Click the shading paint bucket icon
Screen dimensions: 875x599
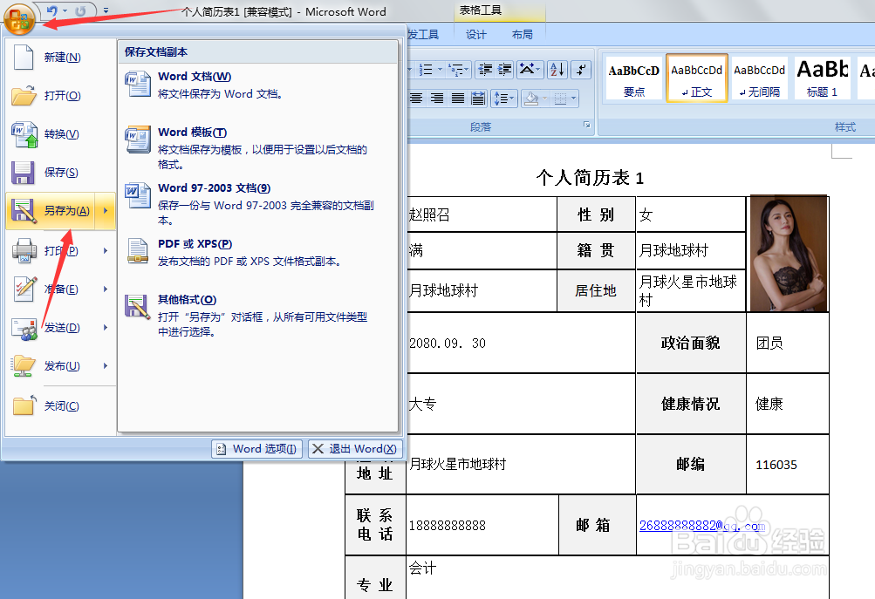[x=532, y=99]
